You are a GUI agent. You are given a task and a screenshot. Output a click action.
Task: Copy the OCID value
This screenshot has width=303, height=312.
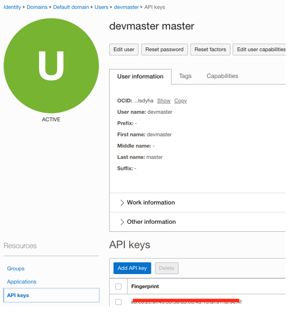(180, 101)
